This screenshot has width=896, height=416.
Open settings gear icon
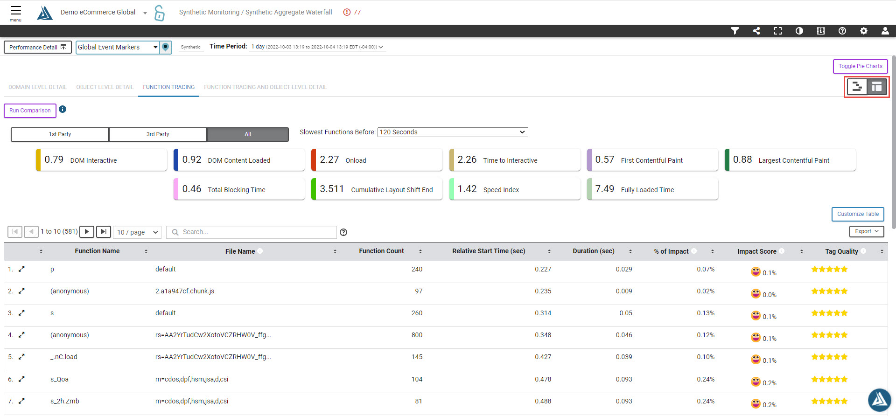click(864, 31)
